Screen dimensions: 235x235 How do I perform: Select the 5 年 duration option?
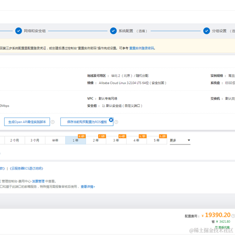157,140
